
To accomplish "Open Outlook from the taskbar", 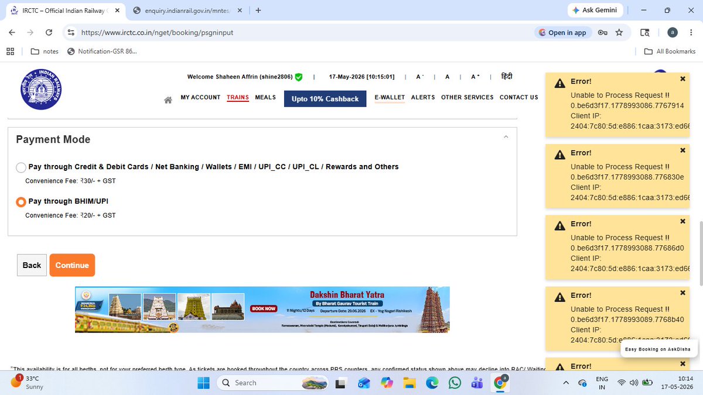I will 363,383.
